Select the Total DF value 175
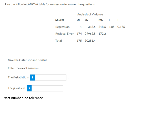 click(x=79, y=41)
